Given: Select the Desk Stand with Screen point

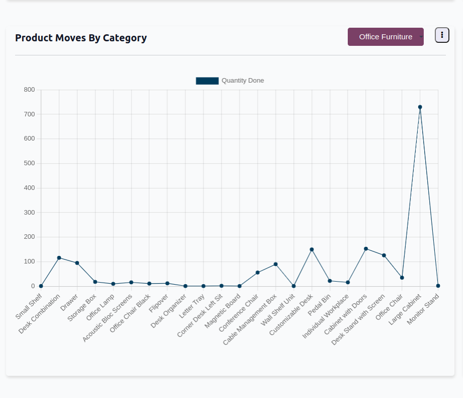Looking at the screenshot, I should tap(384, 255).
